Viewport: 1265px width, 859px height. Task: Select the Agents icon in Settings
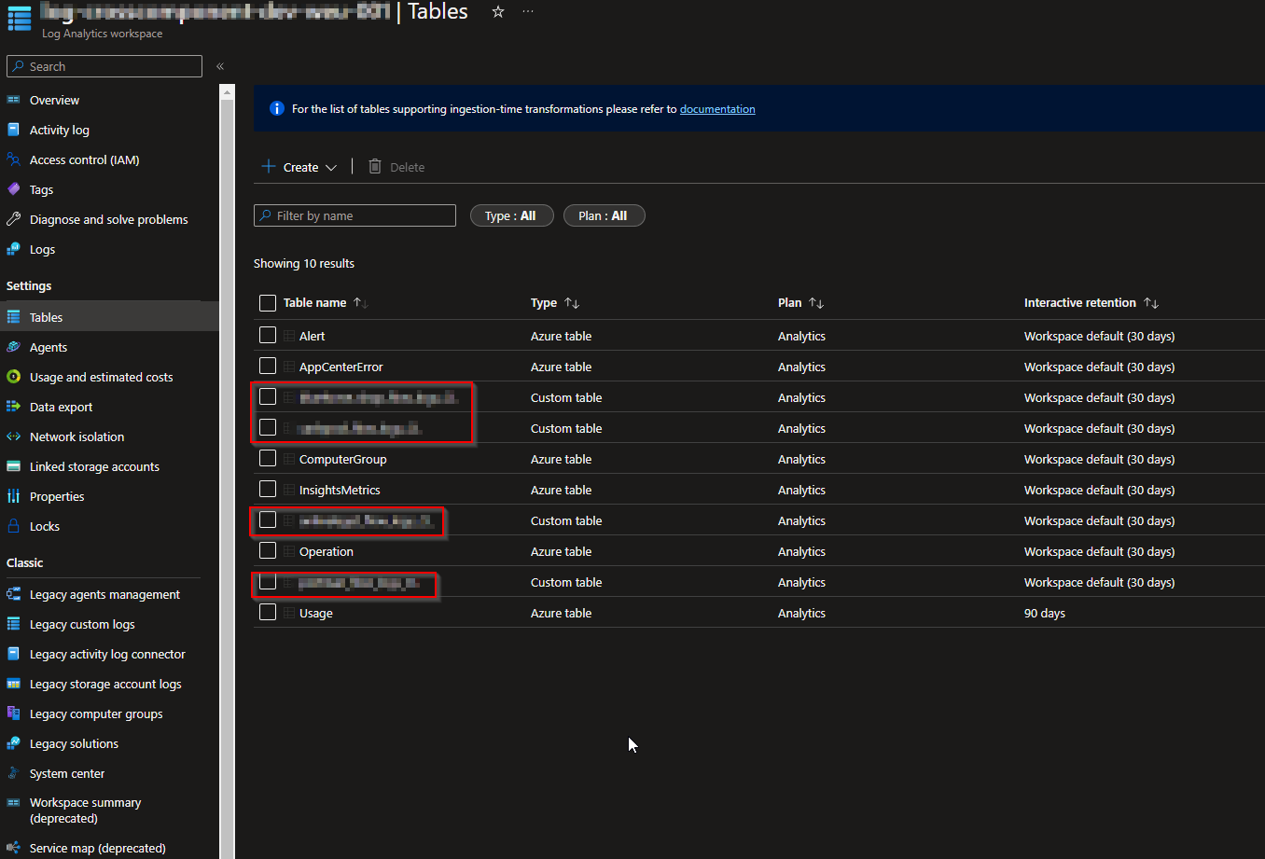[15, 347]
